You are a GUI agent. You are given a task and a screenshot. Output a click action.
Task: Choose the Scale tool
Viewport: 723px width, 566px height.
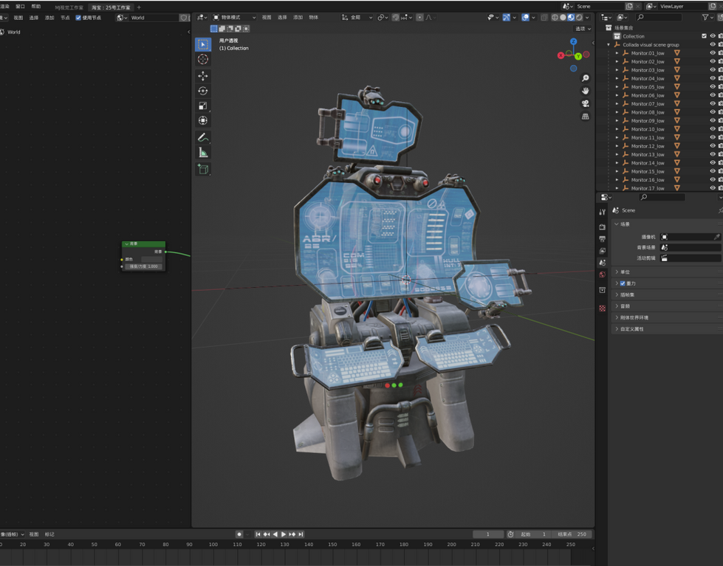click(203, 106)
